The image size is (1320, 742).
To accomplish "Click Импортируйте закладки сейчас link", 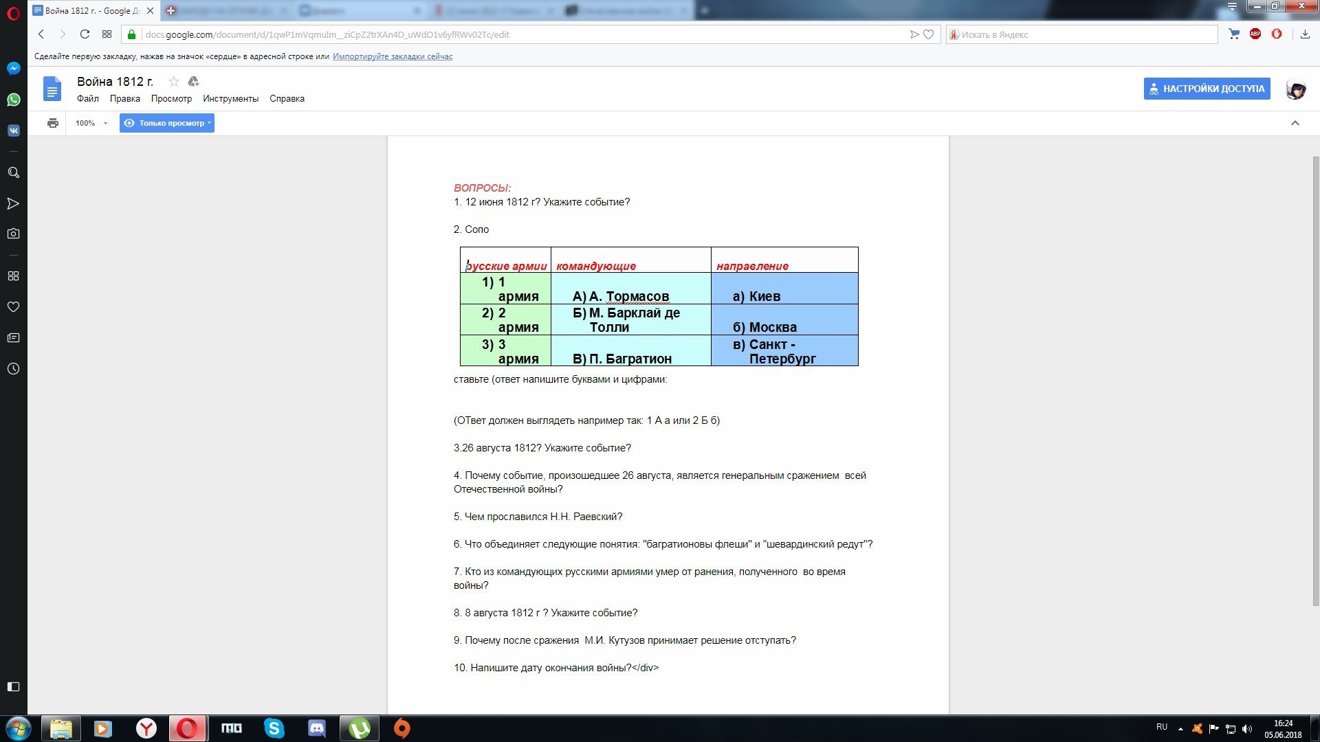I will point(392,56).
